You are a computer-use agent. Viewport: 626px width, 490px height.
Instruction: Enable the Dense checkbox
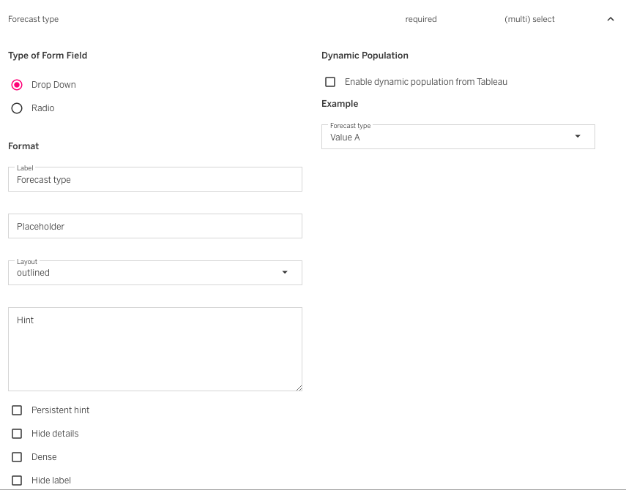tap(17, 457)
